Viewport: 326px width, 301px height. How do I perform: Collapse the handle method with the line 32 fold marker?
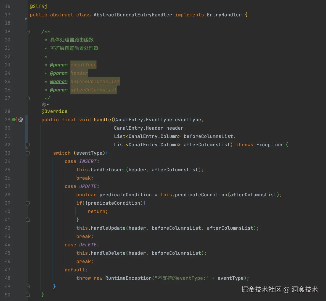[28, 145]
